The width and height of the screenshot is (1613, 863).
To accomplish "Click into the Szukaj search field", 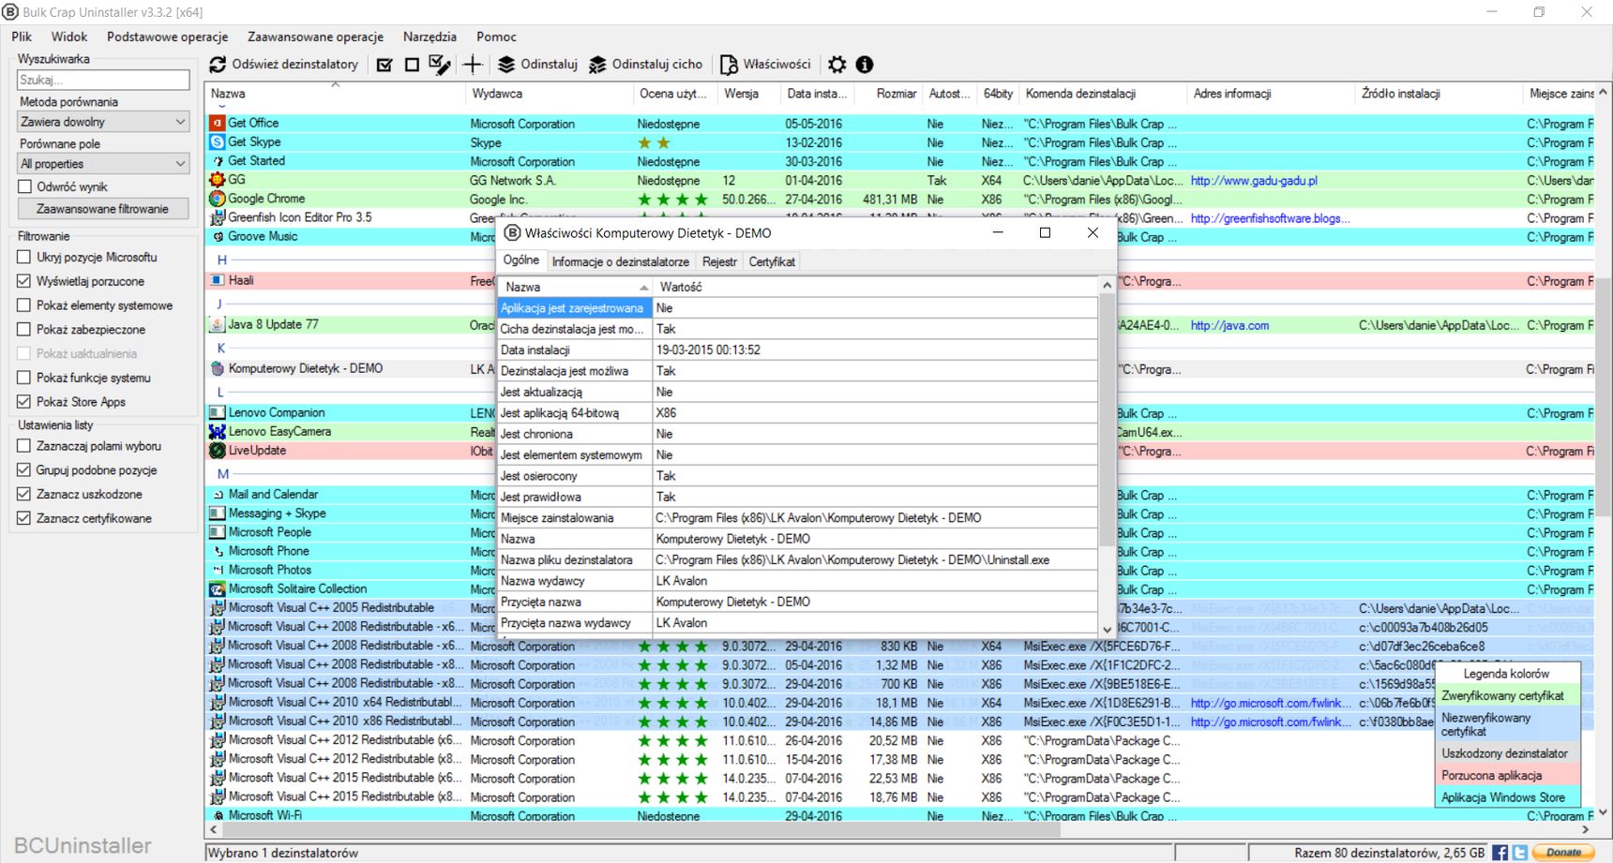I will click(x=103, y=80).
